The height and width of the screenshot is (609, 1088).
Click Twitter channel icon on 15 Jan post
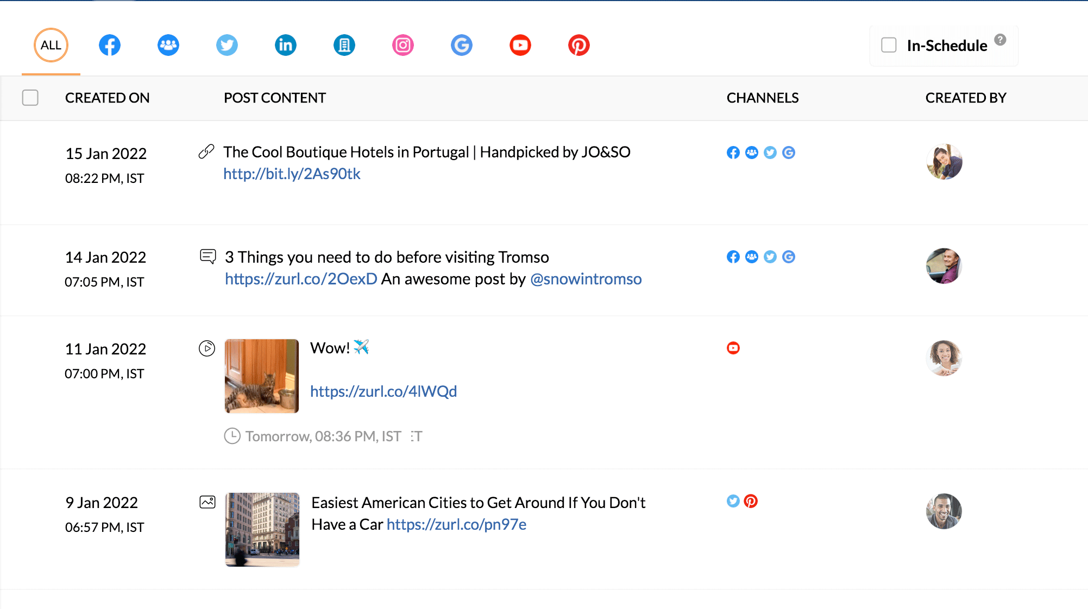(x=770, y=153)
